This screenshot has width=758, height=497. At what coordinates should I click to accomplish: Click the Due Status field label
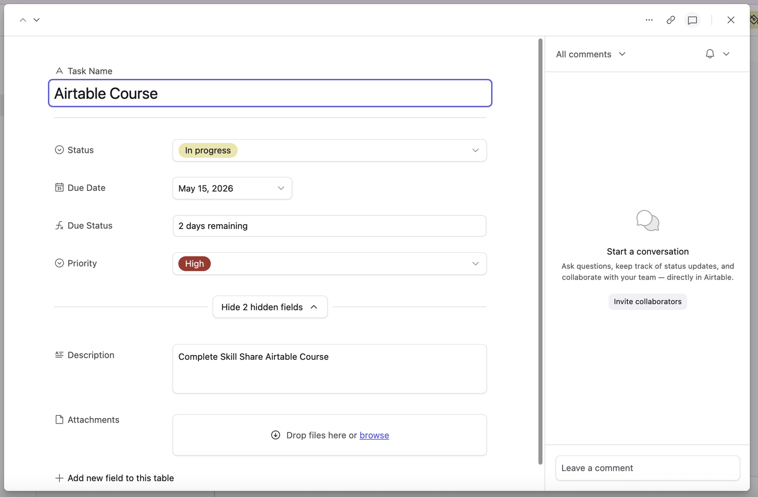coord(90,225)
